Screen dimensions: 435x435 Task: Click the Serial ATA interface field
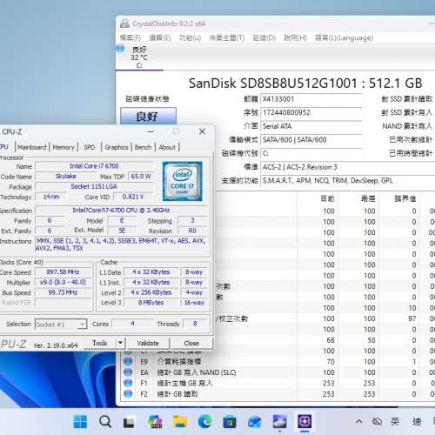311,126
